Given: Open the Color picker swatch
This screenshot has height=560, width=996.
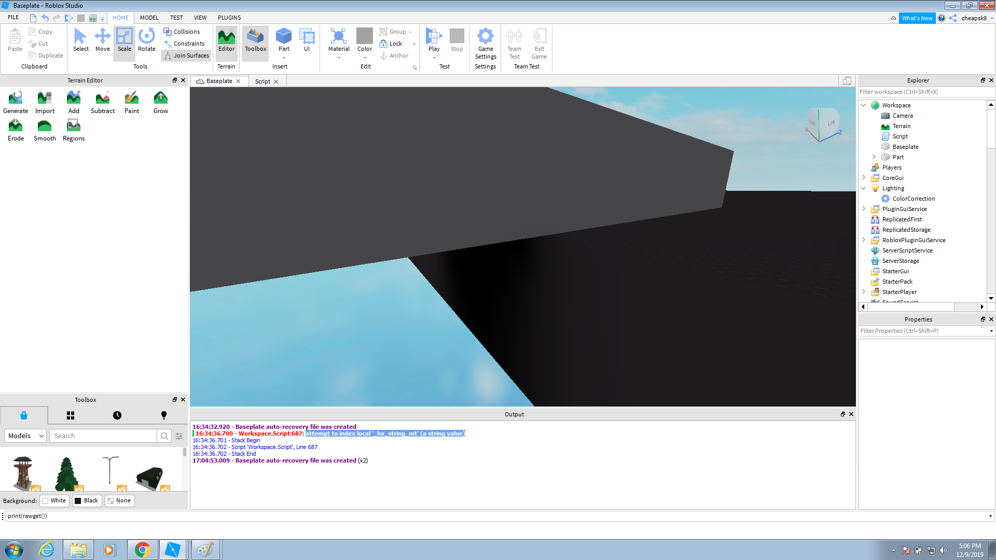Looking at the screenshot, I should 364,36.
